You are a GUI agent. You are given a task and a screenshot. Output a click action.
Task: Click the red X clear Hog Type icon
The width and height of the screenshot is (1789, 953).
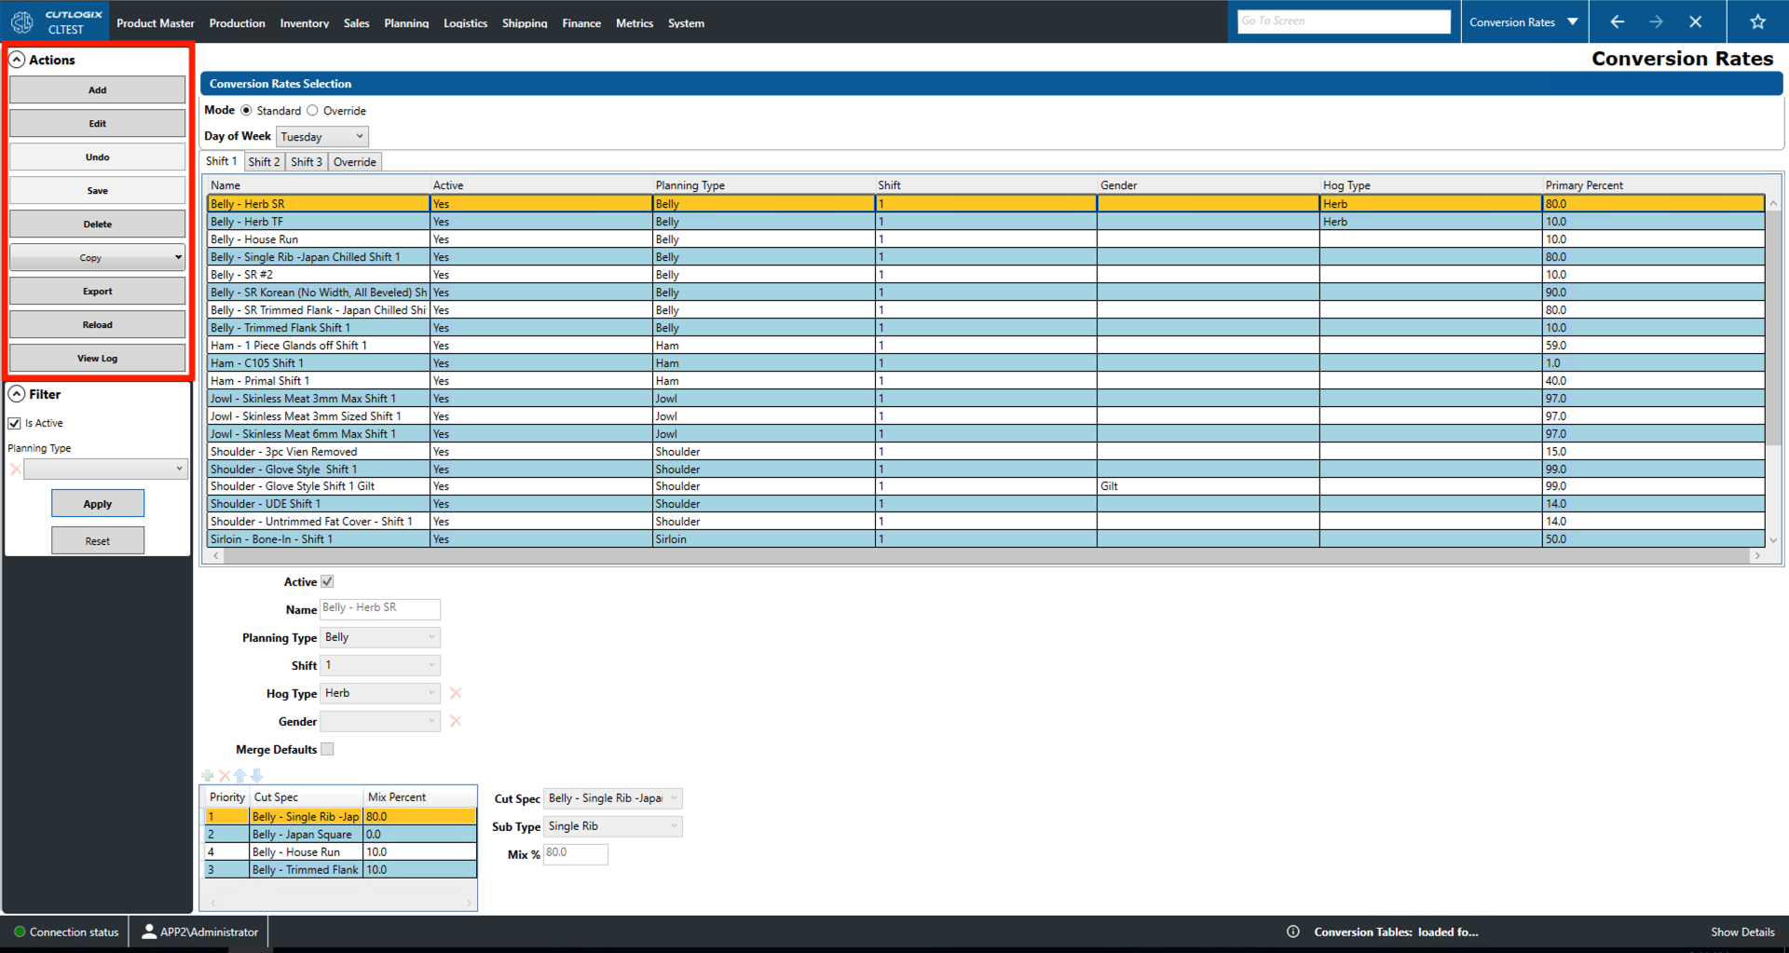point(456,693)
